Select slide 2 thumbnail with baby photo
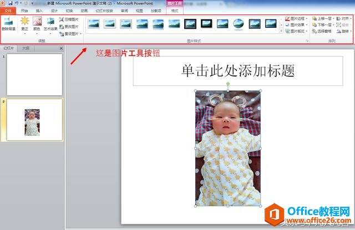This screenshot has height=230, width=355. point(34,119)
